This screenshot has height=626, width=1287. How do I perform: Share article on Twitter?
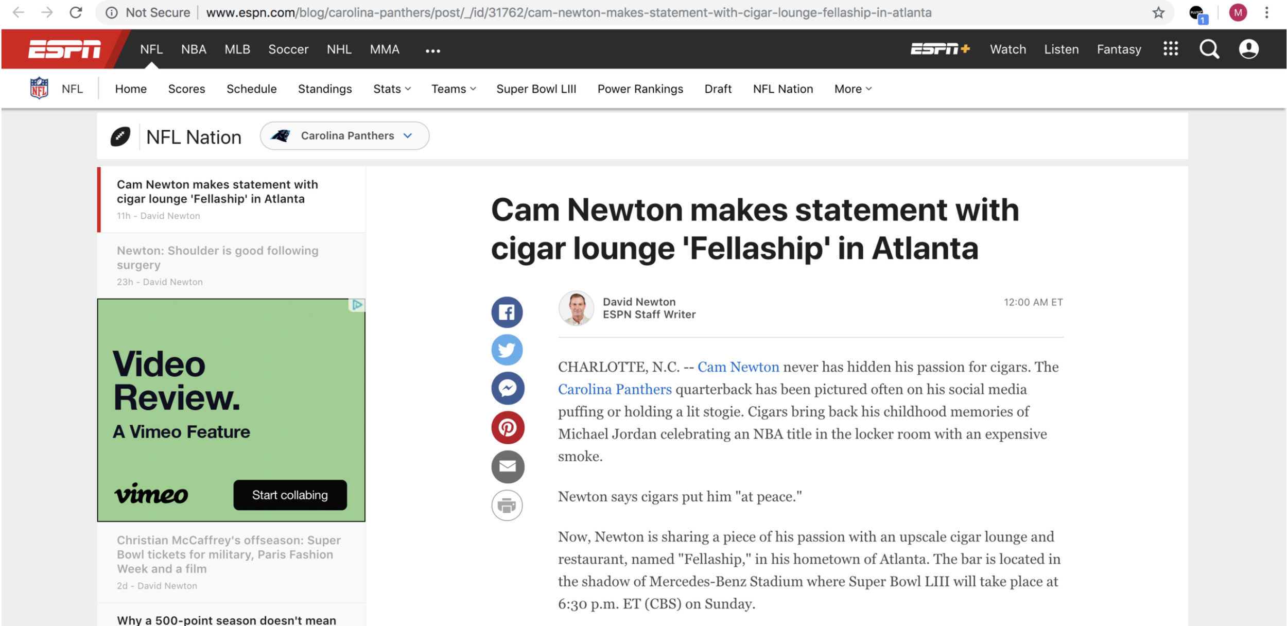coord(507,350)
